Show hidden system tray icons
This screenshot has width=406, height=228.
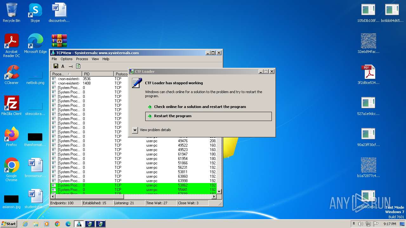(354, 224)
